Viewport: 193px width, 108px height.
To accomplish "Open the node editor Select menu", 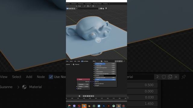I will pyautogui.click(x=71, y=61).
